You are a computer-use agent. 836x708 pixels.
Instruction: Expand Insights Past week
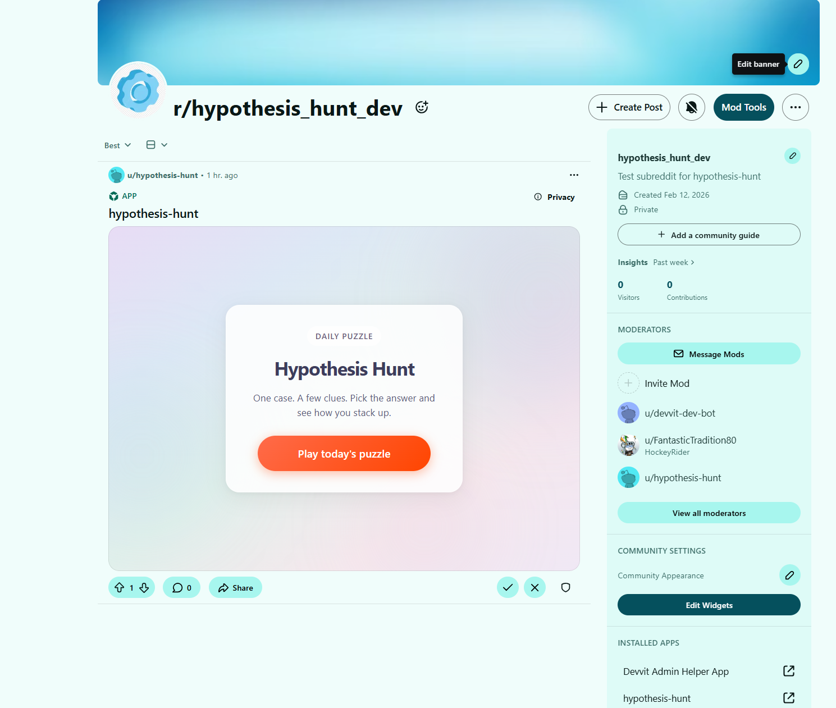674,262
